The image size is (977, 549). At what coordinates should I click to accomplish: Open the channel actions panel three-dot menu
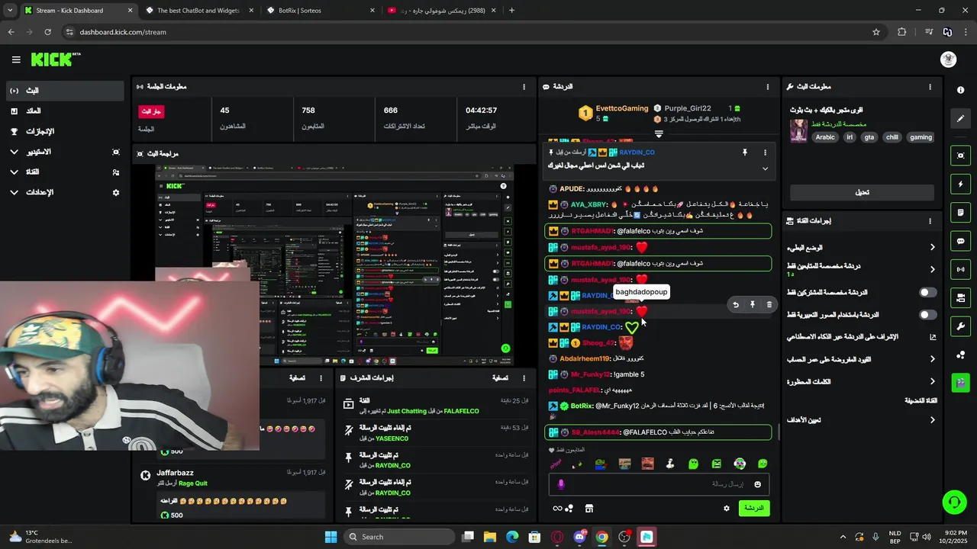click(930, 221)
